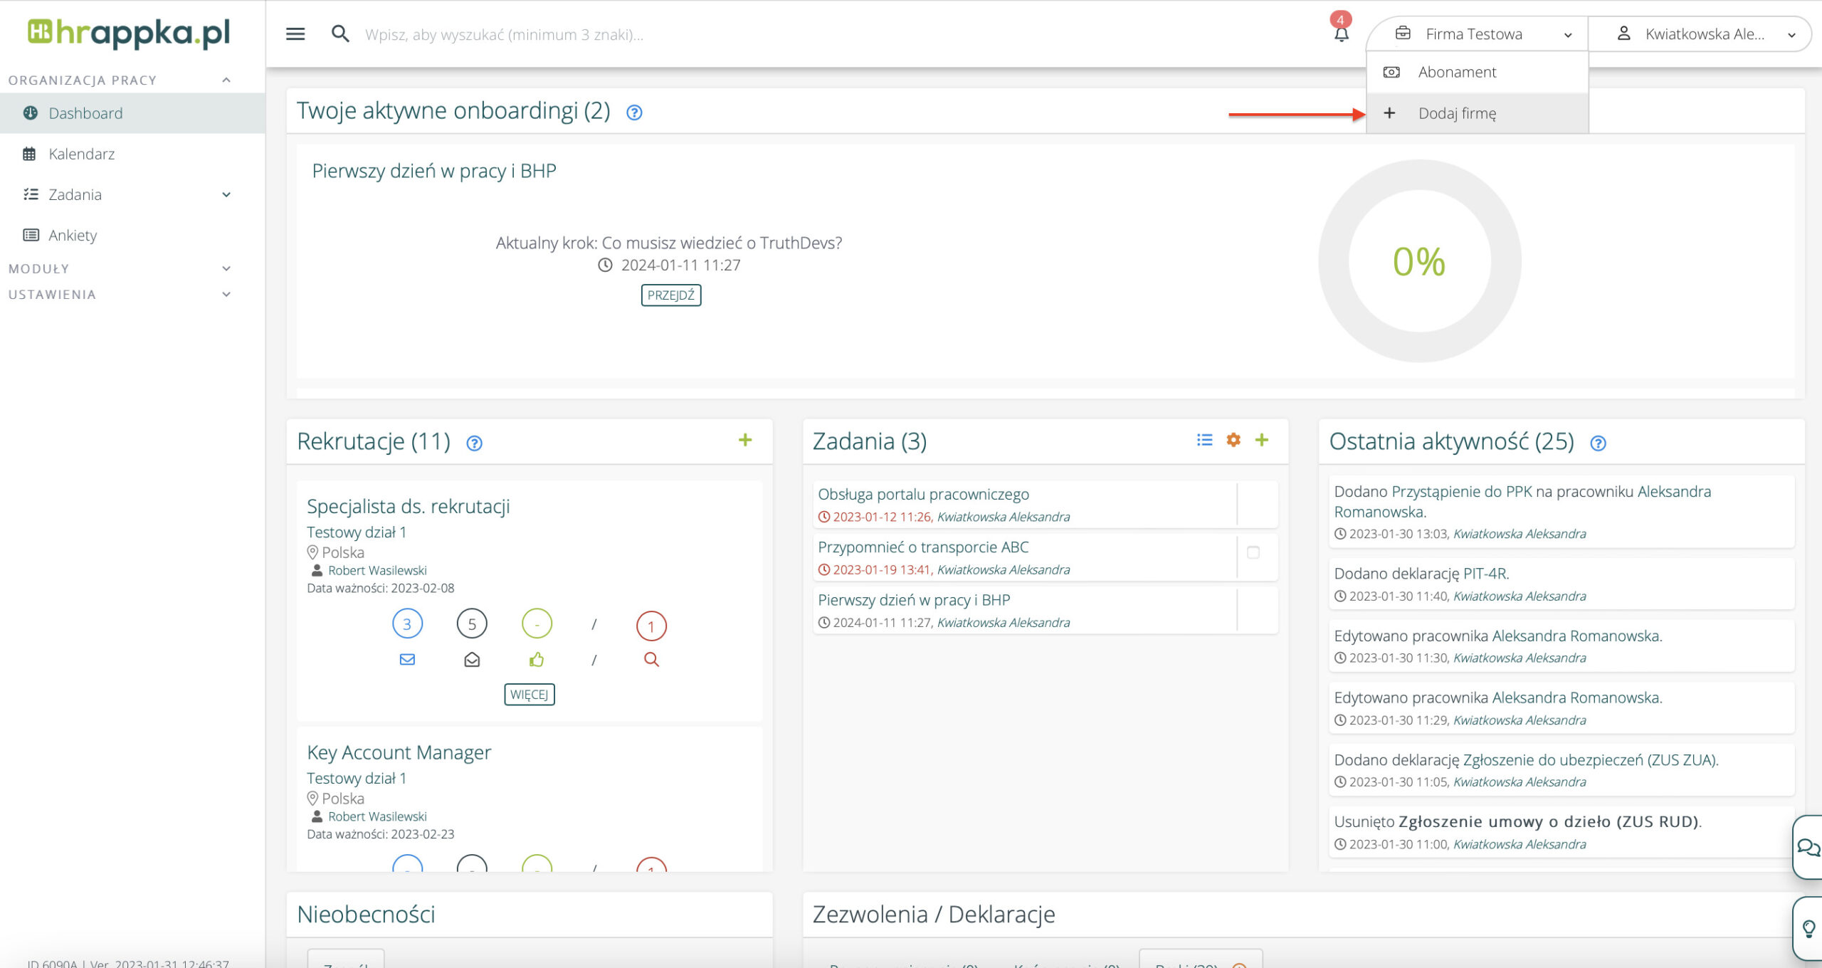Image resolution: width=1822 pixels, height=968 pixels.
Task: Click the red search icon under Specjalista
Action: pos(651,660)
